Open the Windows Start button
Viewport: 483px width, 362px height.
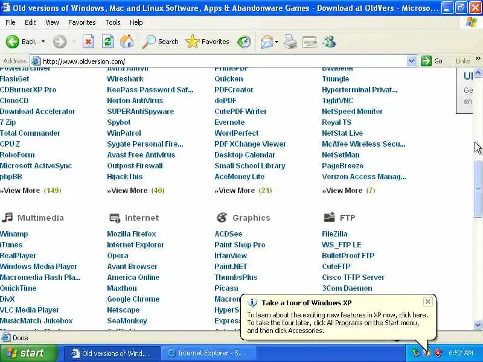tap(28, 353)
